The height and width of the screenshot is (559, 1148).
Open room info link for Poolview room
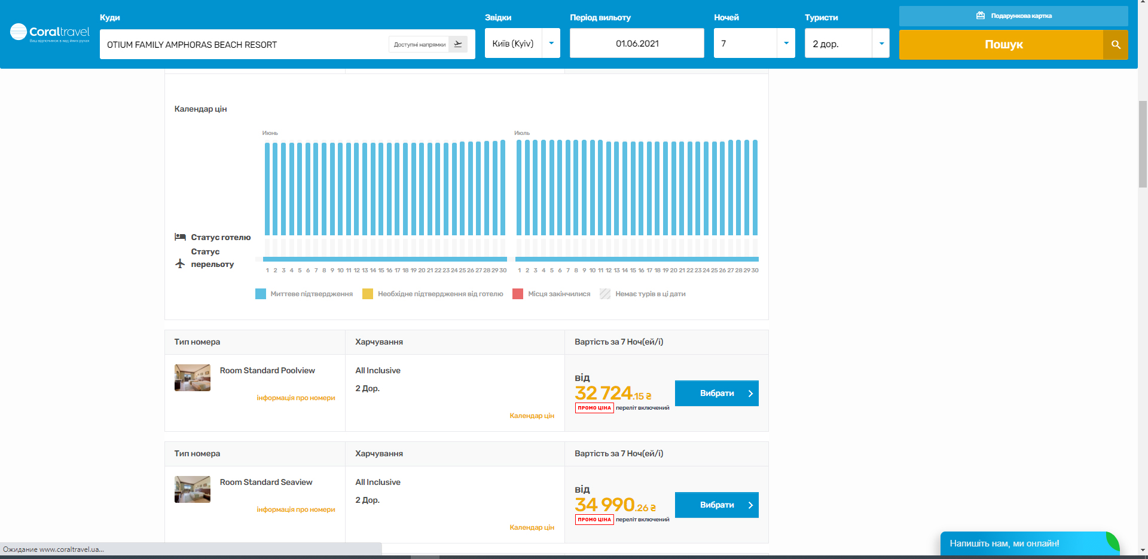[x=296, y=398]
